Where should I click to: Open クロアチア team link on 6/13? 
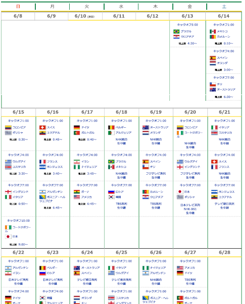[188, 37]
